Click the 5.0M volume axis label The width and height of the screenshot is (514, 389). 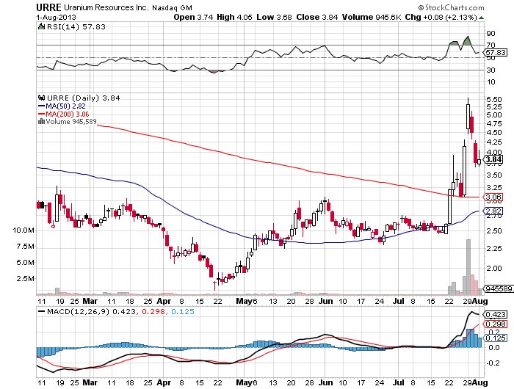25,263
